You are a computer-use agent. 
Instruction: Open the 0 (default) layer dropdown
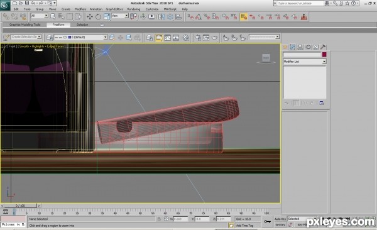pos(80,37)
